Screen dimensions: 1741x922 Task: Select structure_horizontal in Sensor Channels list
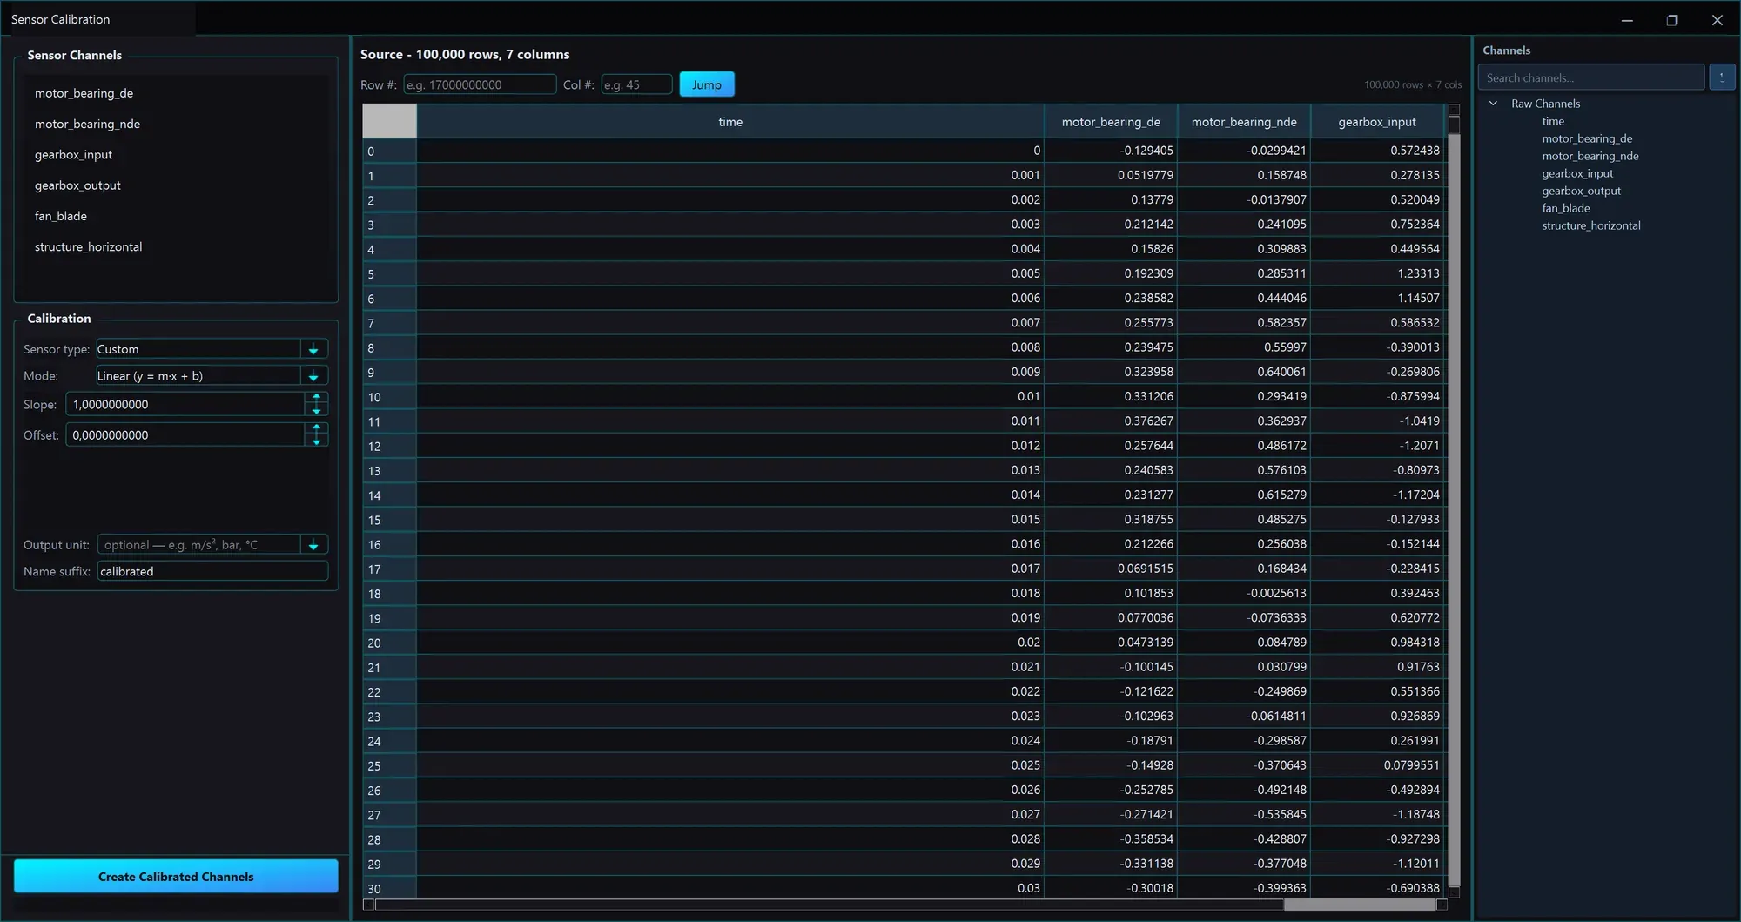pyautogui.click(x=176, y=246)
